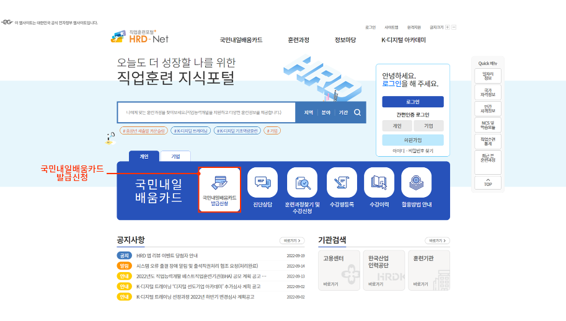Open 훈련과정찾기 및 수강신청 icon

(302, 183)
